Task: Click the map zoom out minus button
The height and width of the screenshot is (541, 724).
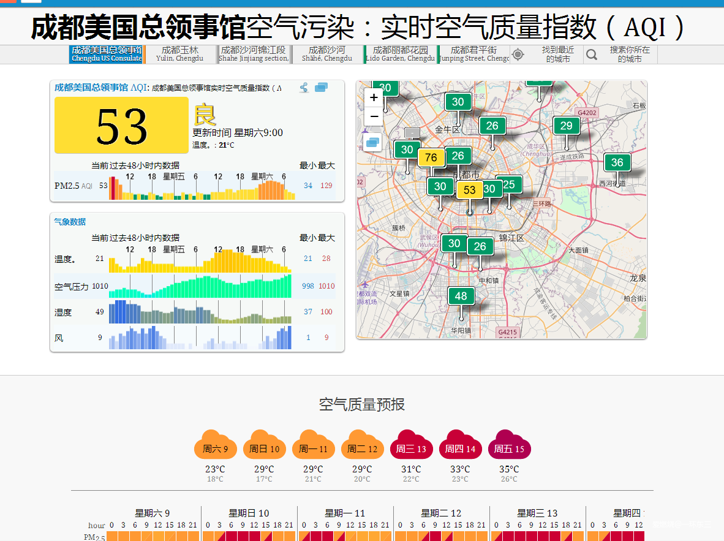Action: click(374, 116)
